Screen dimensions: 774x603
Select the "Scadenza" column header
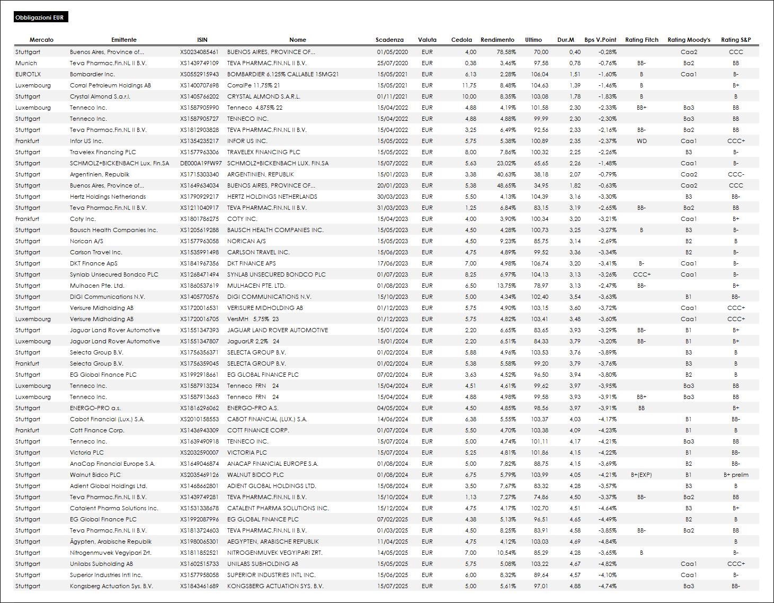pos(389,40)
